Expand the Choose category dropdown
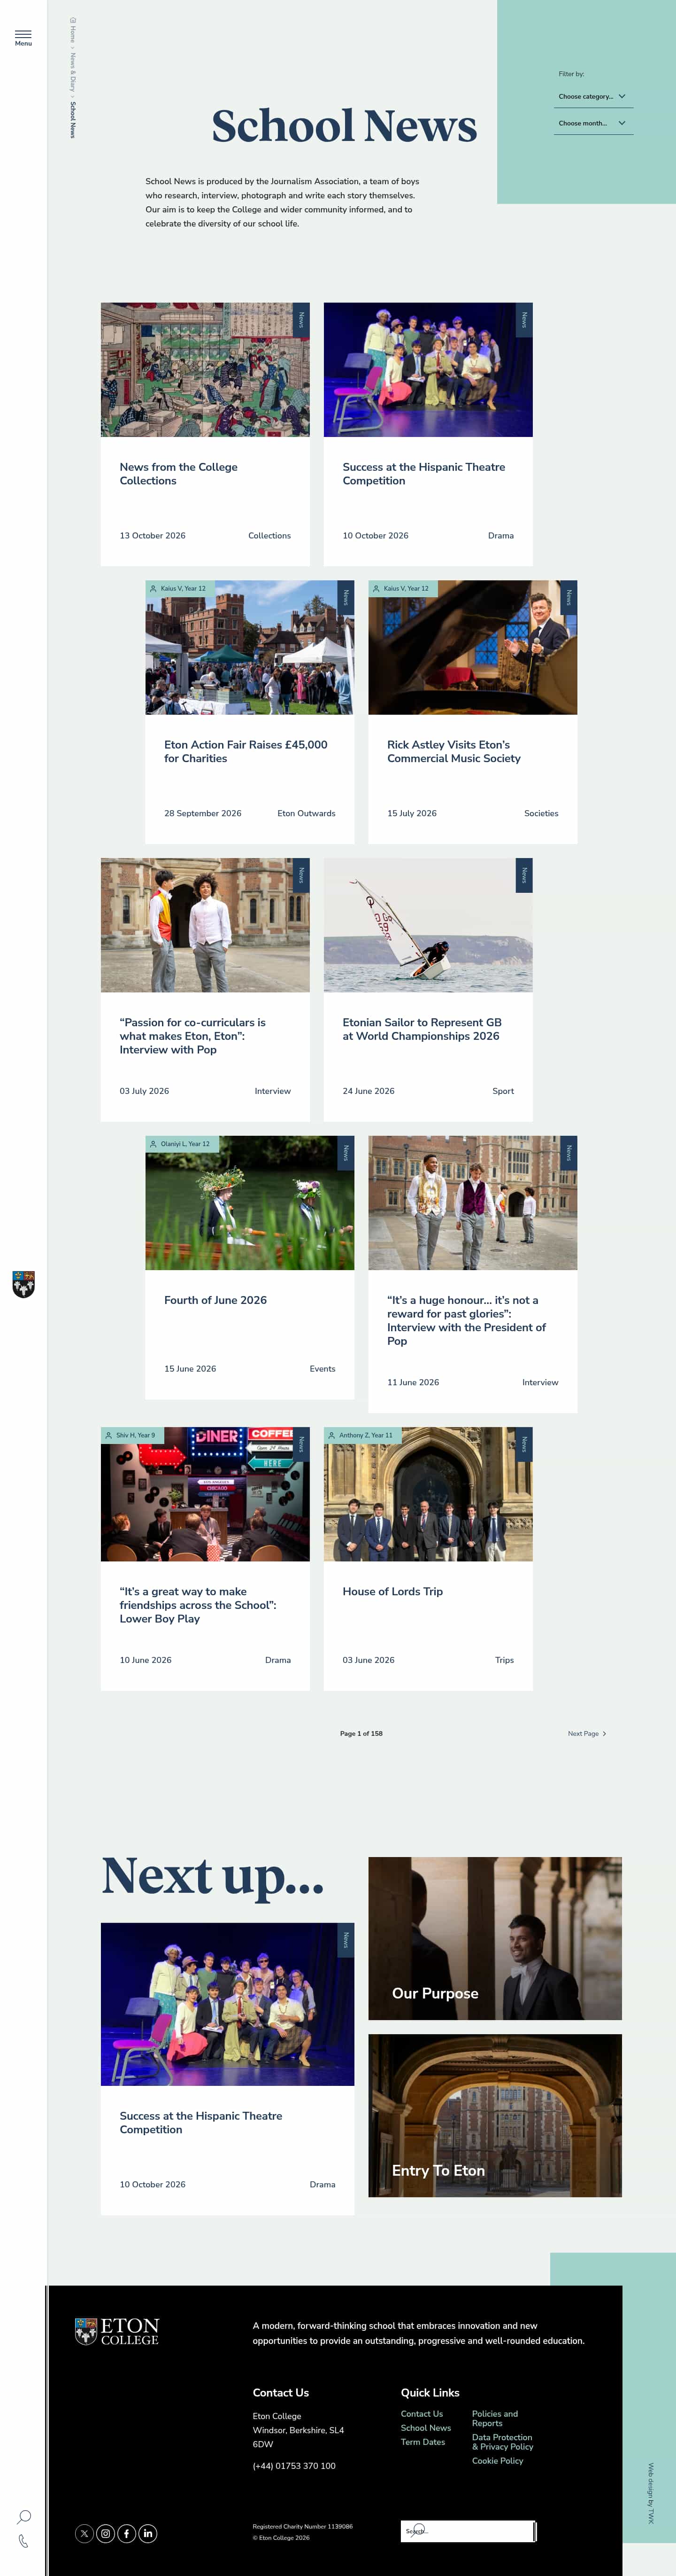Viewport: 676px width, 2576px height. pos(595,97)
